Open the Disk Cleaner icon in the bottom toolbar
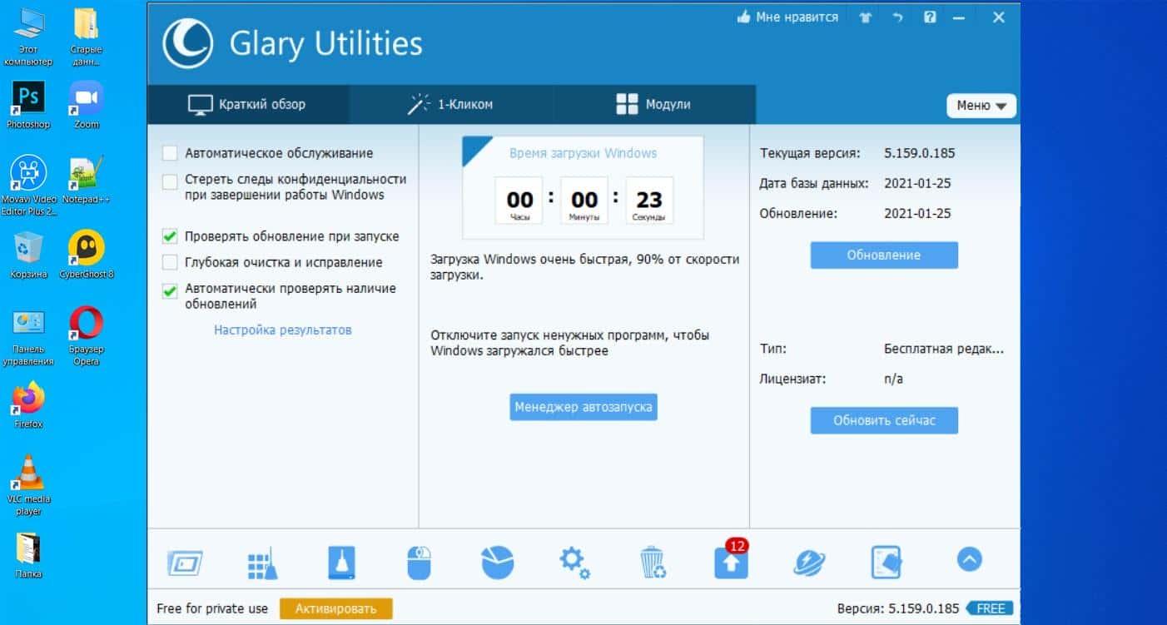Image resolution: width=1167 pixels, height=625 pixels. (185, 563)
